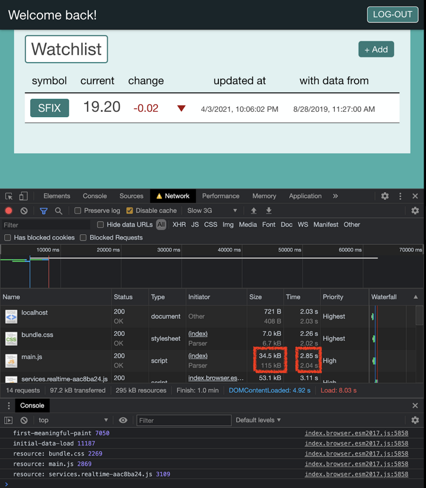This screenshot has width=426, height=488.
Task: Click the inspect element picker icon
Action: [9, 196]
